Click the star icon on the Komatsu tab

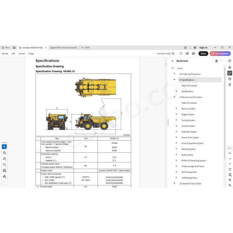click(x=20, y=48)
